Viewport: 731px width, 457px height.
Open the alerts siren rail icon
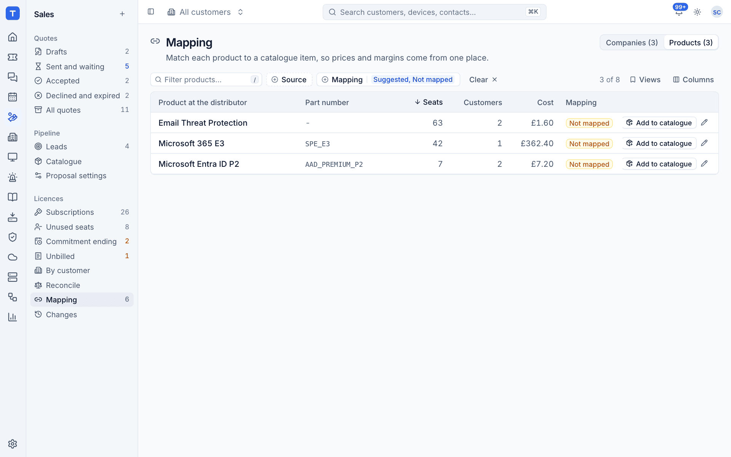pos(13,177)
